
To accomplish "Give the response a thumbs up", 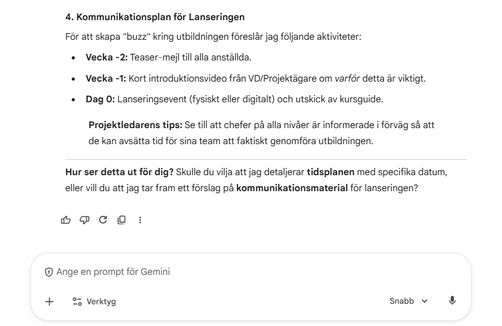I will [x=66, y=220].
